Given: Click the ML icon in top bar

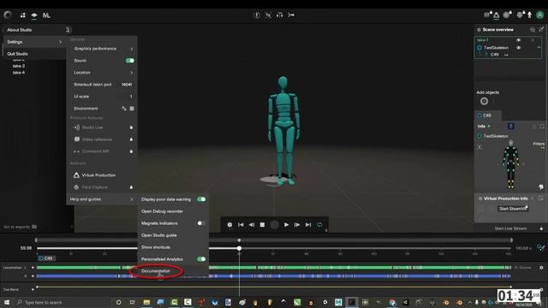Looking at the screenshot, I should click(46, 15).
